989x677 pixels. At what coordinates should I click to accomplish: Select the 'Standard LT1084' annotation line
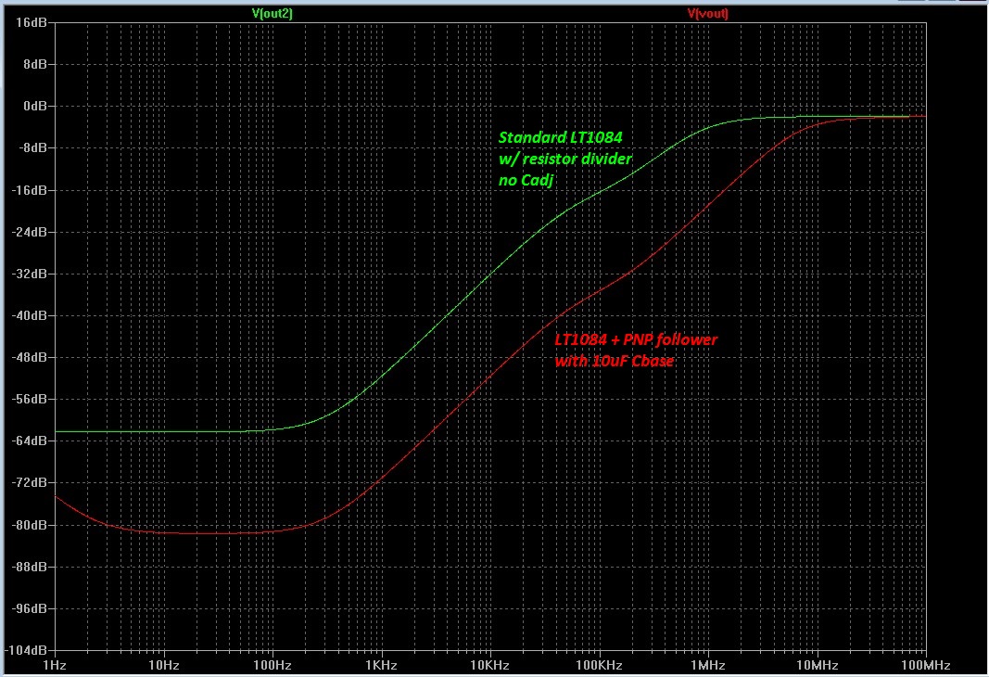(x=560, y=137)
